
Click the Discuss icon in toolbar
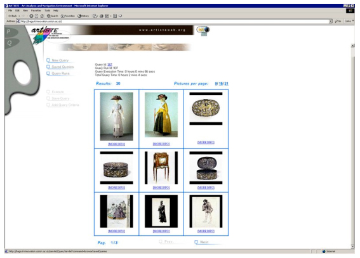click(x=115, y=16)
